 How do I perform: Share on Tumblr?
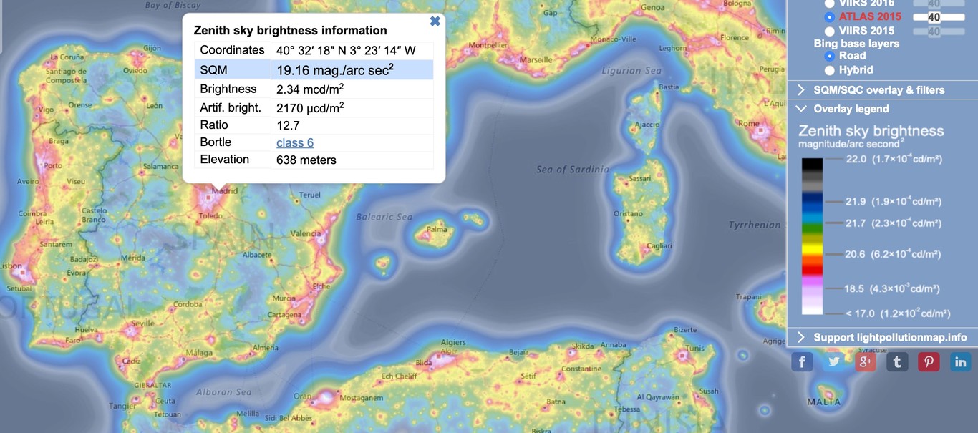[897, 361]
